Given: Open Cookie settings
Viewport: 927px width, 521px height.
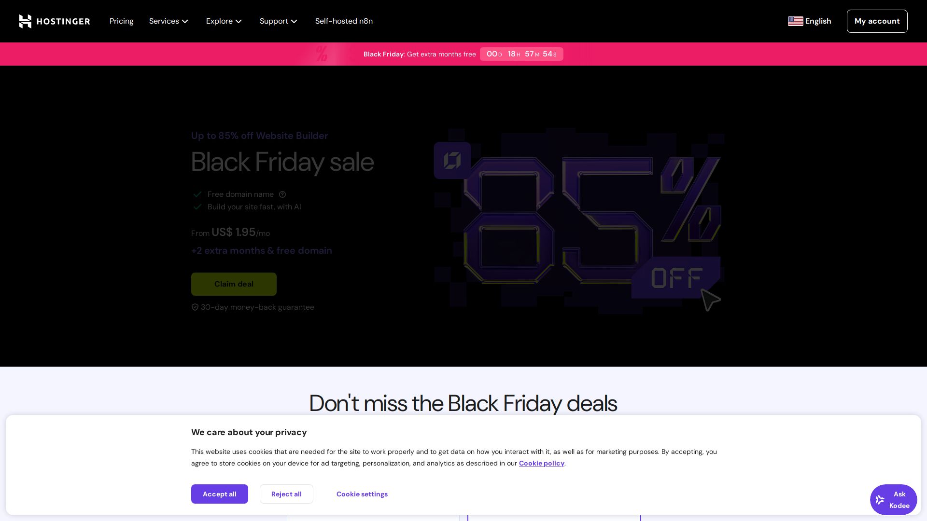Looking at the screenshot, I should (x=362, y=494).
